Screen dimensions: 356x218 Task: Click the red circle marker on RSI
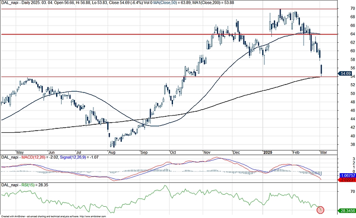(x=320, y=210)
